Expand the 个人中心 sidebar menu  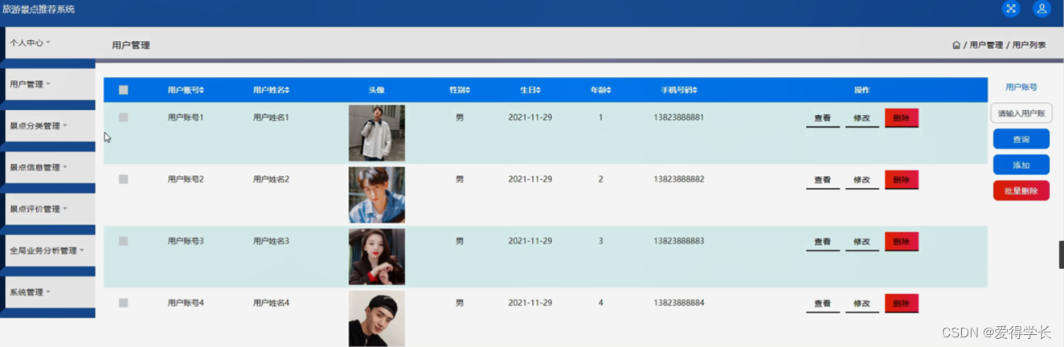pos(50,43)
